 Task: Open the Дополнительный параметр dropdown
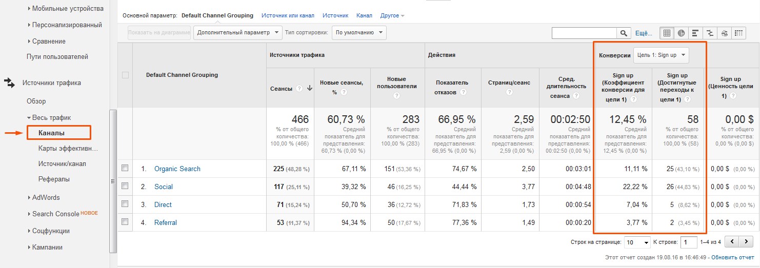[x=238, y=33]
